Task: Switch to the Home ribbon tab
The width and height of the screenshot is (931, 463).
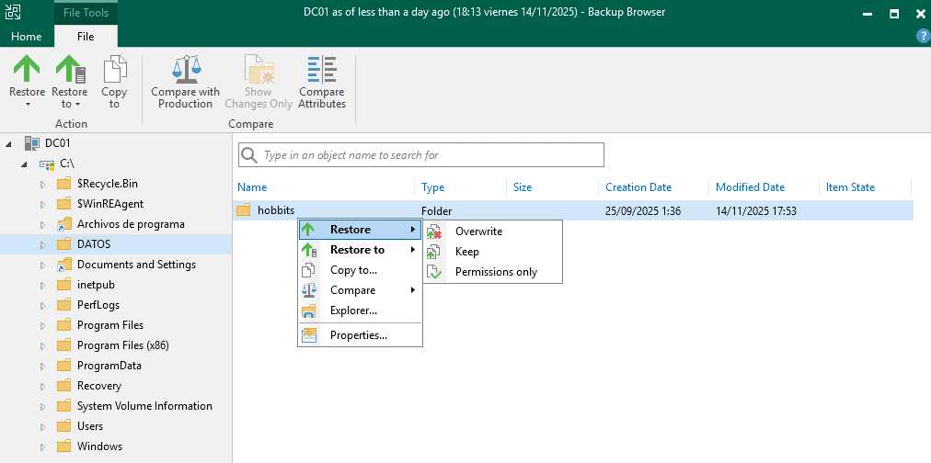Action: tap(26, 37)
